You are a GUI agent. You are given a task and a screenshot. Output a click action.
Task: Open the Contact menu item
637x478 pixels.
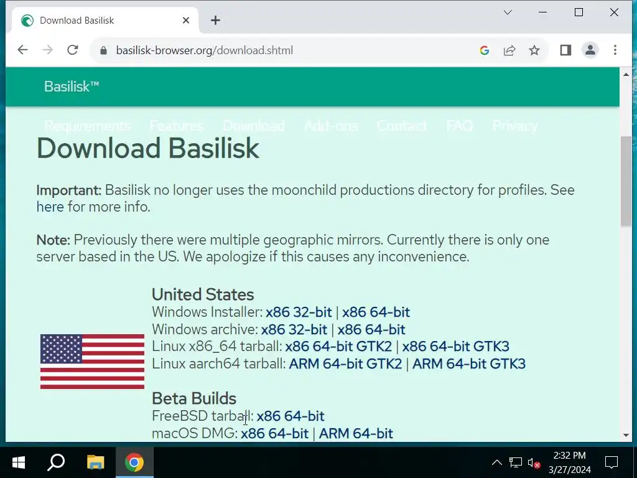click(402, 126)
